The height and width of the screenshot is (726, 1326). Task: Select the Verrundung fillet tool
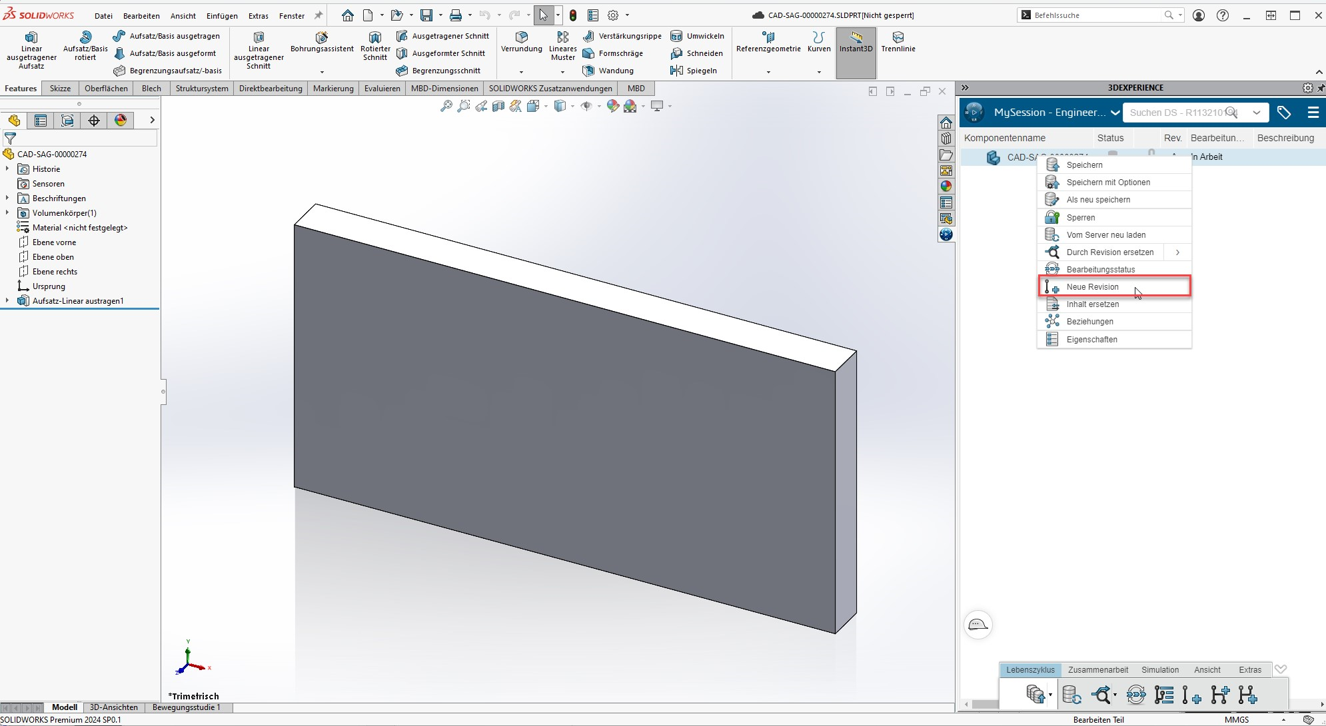pos(521,37)
